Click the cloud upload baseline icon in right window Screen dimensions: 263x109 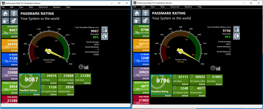[x=137, y=20]
